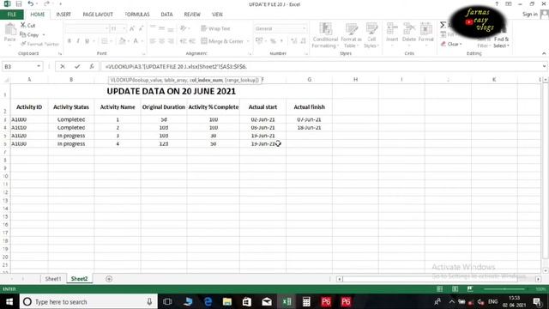This screenshot has width=549, height=309.
Task: Open the Clipboard dialog launcher
Action: tap(60, 53)
